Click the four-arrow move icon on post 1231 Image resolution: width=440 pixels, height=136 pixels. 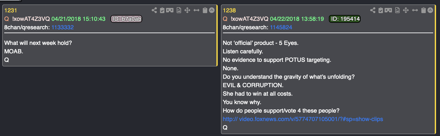[187, 10]
